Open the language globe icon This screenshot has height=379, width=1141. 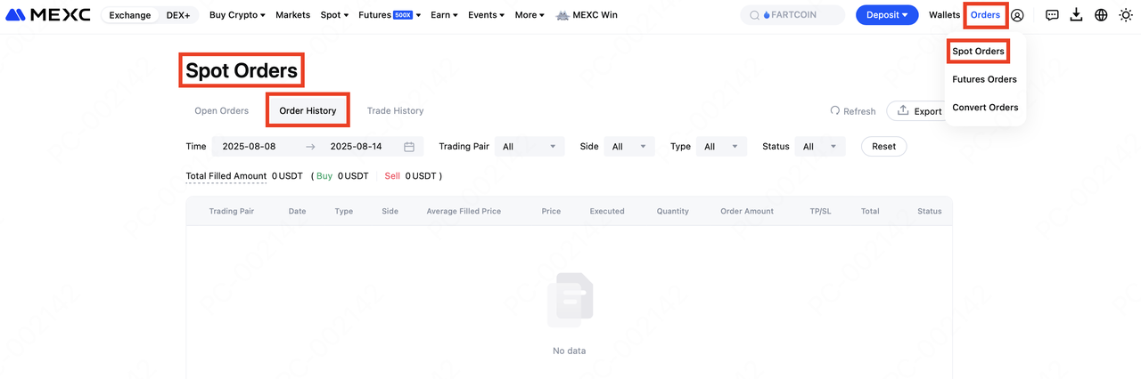(1101, 15)
